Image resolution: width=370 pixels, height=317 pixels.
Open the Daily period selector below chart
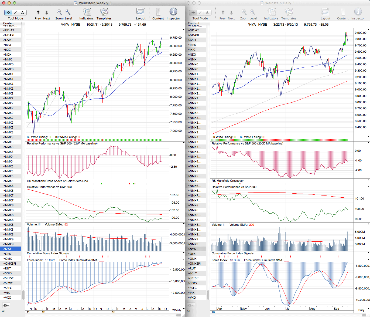tap(361, 310)
